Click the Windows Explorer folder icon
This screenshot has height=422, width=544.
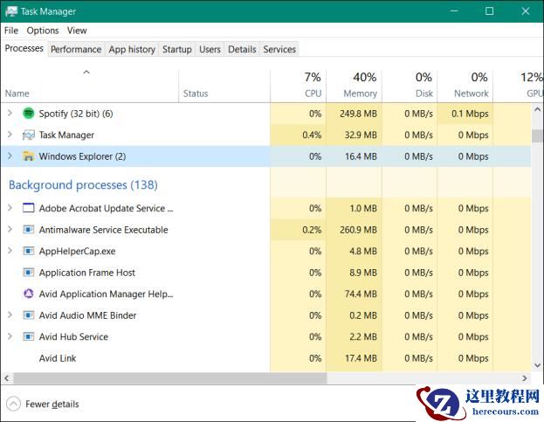29,156
